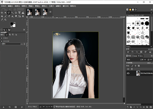
Task: Select the Color Picker eyedropper tool
Action: coord(2,20)
